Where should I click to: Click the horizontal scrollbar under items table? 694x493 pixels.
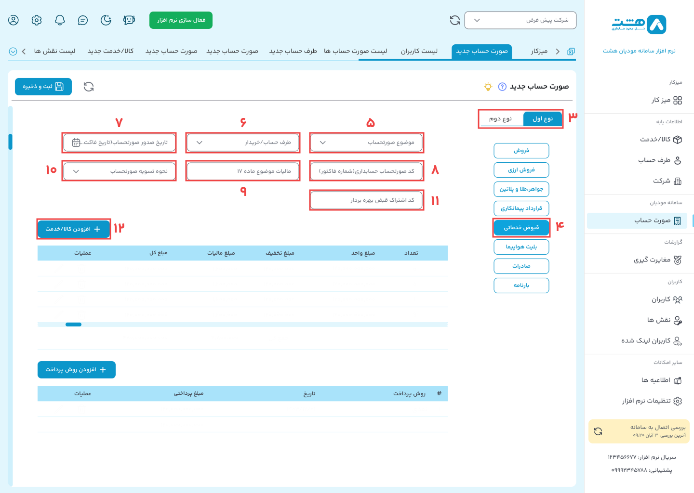pyautogui.click(x=73, y=324)
